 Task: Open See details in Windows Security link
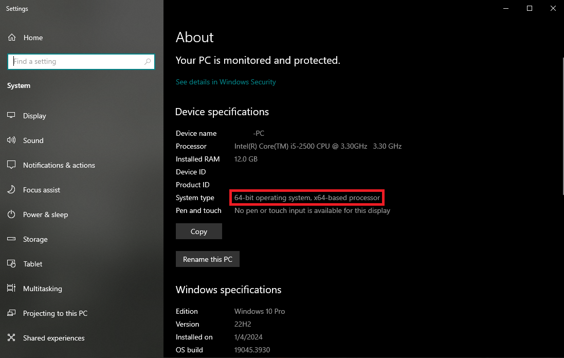(x=226, y=82)
